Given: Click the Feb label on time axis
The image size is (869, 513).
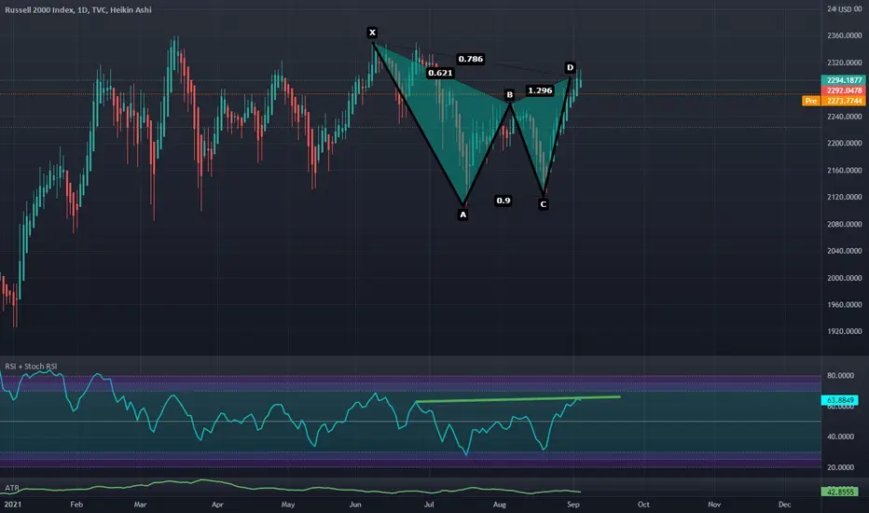Looking at the screenshot, I should (x=76, y=504).
